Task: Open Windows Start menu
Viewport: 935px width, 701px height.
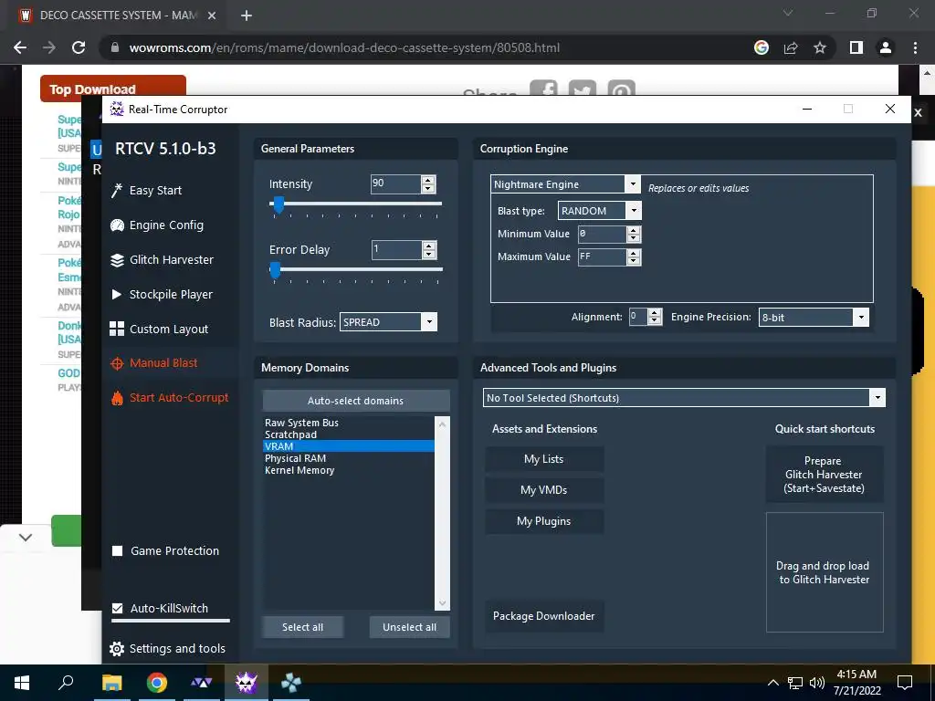Action: pyautogui.click(x=22, y=683)
